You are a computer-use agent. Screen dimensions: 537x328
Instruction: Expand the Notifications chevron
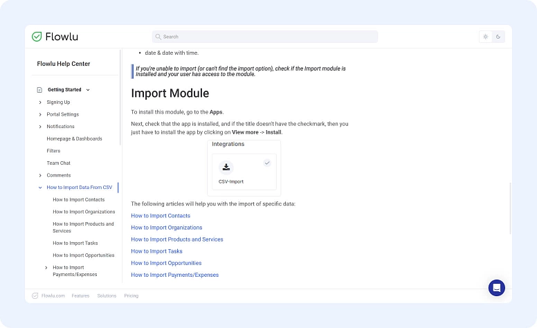(x=40, y=127)
